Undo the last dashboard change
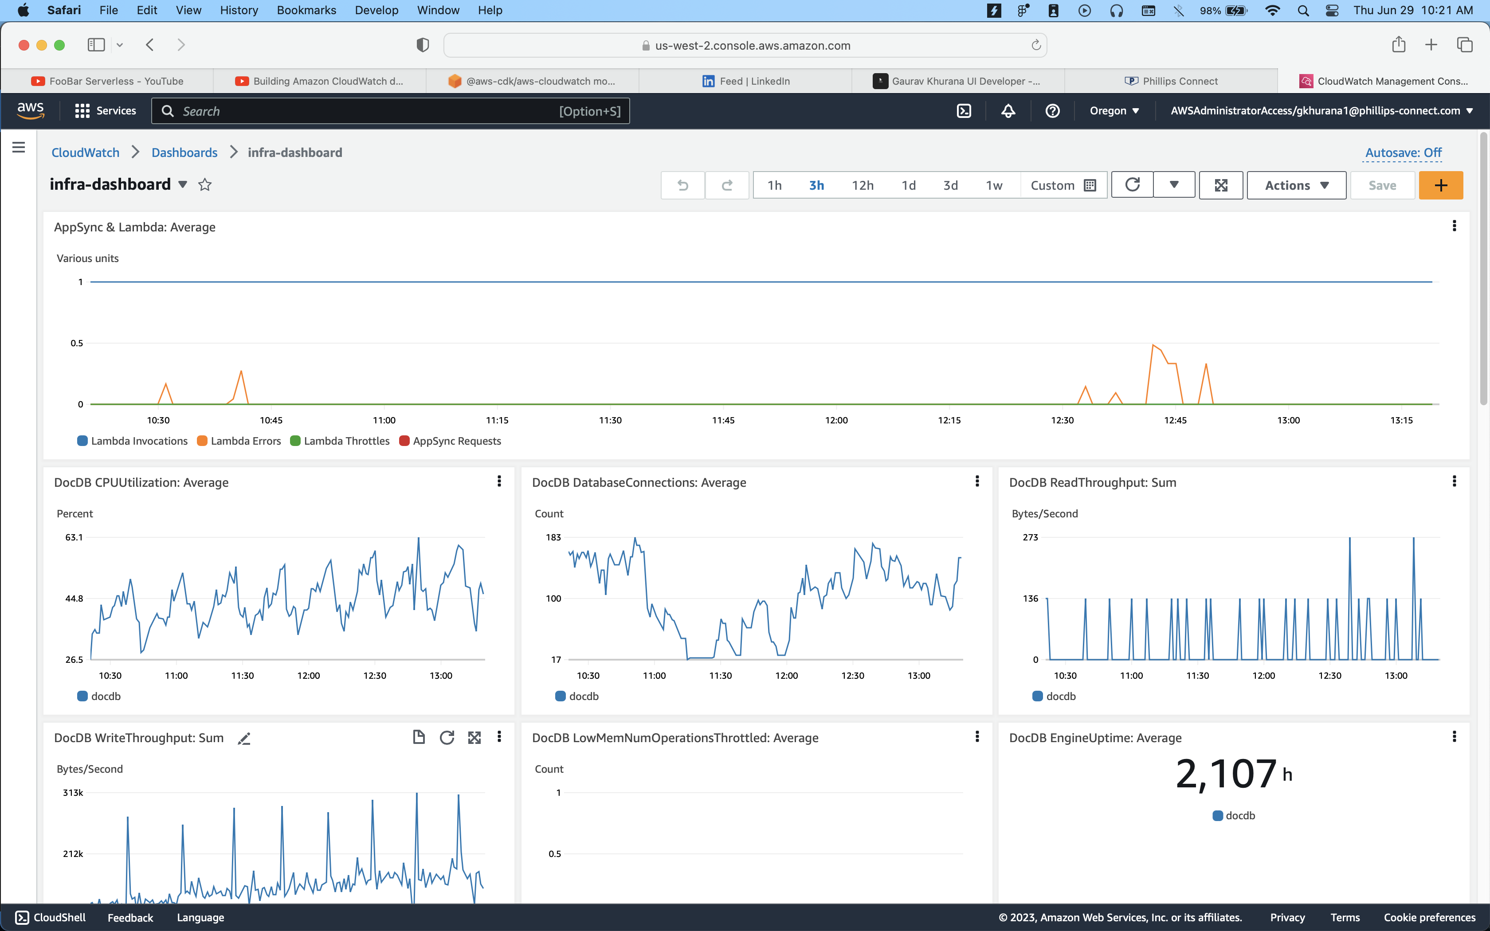The height and width of the screenshot is (931, 1490). [682, 185]
